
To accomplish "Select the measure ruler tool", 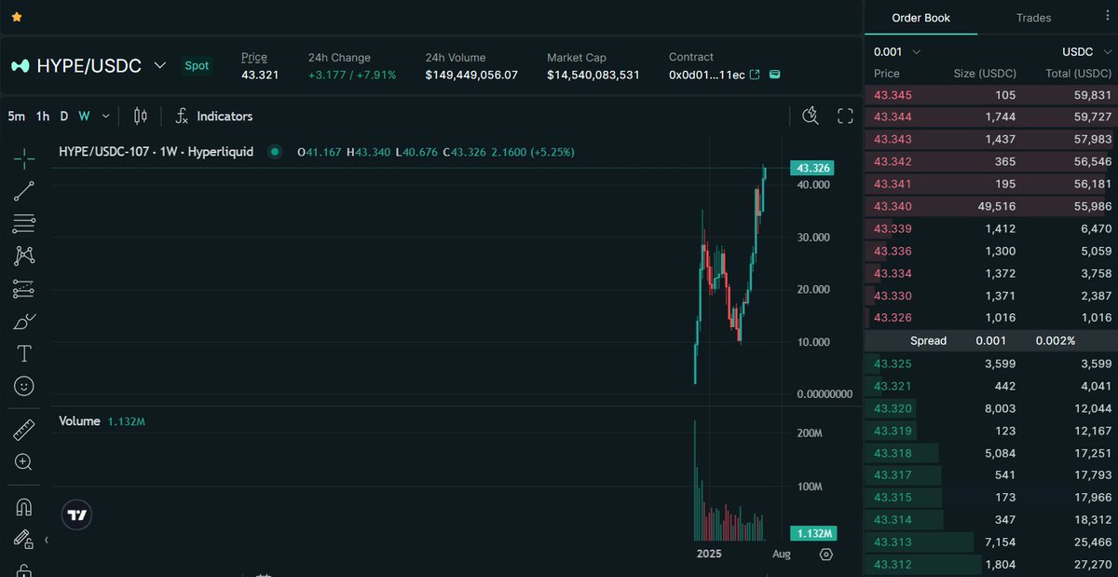I will (x=23, y=430).
